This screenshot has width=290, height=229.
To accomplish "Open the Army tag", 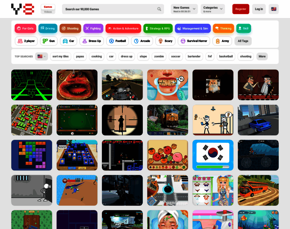I will [x=222, y=41].
